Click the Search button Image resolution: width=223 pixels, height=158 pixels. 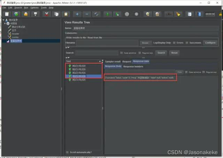pos(161,53)
